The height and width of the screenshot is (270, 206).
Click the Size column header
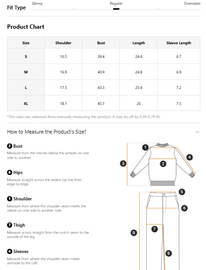[x=26, y=43]
